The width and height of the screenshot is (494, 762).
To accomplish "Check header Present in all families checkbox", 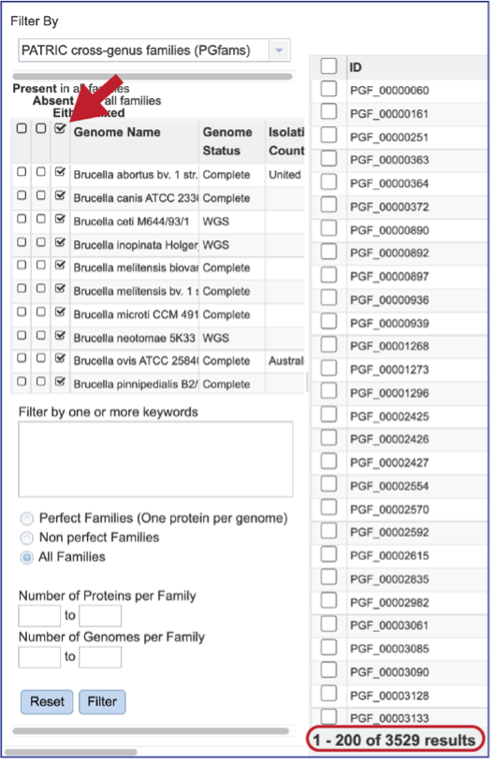I will coord(22,128).
